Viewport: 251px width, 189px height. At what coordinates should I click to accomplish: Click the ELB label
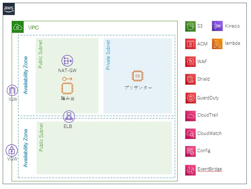(x=68, y=126)
